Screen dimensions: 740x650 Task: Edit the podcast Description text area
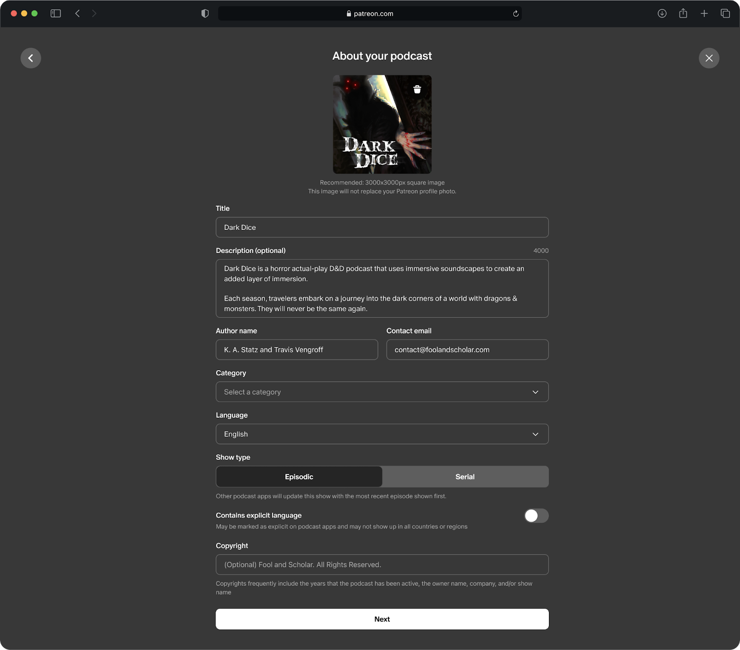click(382, 288)
